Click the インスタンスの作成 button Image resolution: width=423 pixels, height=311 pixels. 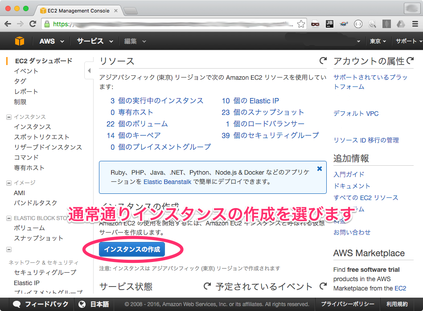pyautogui.click(x=132, y=249)
